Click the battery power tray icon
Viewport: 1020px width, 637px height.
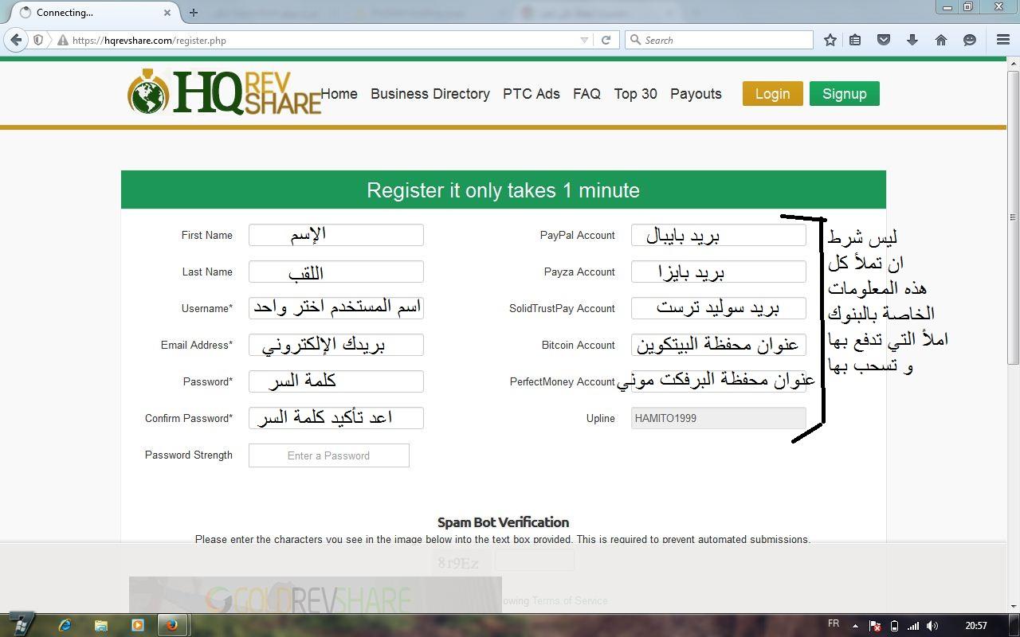(x=894, y=626)
